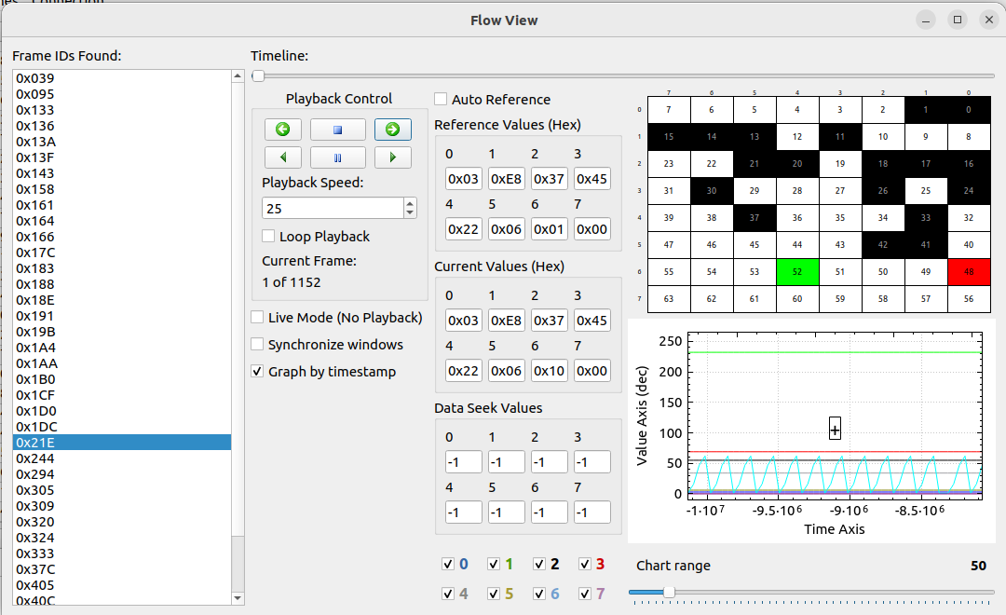Click frame list scrollbar up arrow
The image size is (1006, 615).
(x=238, y=75)
